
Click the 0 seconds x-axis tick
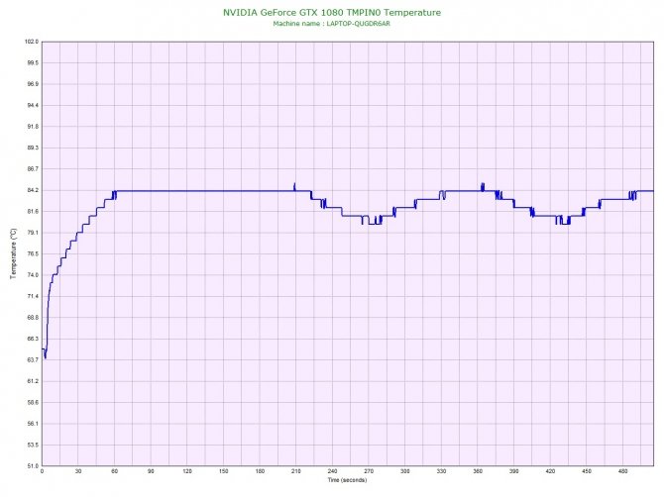tap(42, 471)
